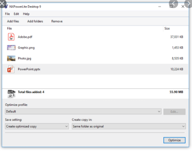Open the Create copy in dropdown

[129, 126]
